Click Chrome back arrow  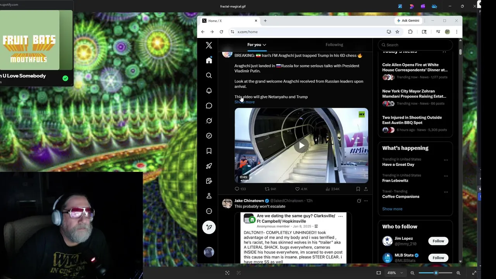pyautogui.click(x=203, y=32)
